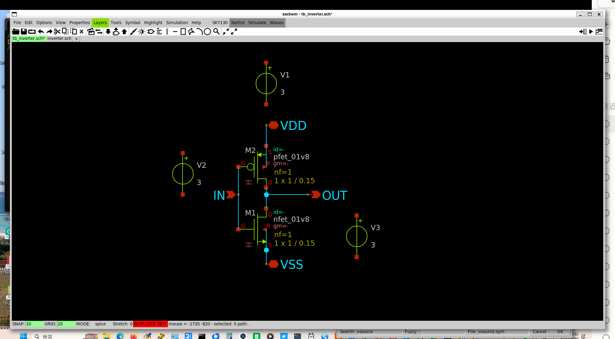Screen dimensions: 615x339
Task: Click the Simulate button
Action: 257,23
